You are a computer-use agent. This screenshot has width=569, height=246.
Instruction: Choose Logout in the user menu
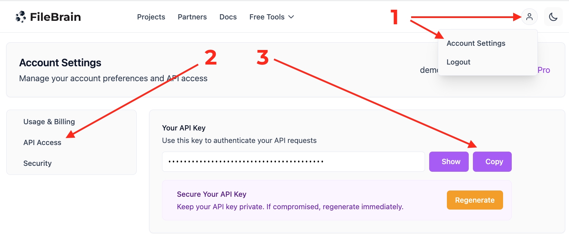tap(458, 62)
